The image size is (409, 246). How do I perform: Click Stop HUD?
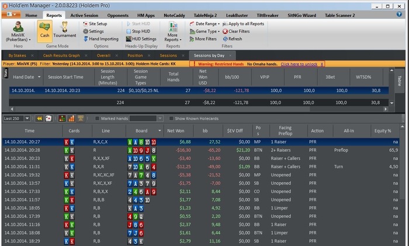coord(138,32)
